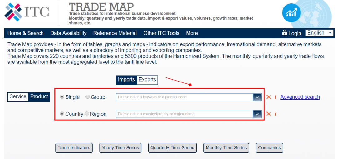The width and height of the screenshot is (337, 159).
Task: Open the More menu
Action: pos(192,33)
